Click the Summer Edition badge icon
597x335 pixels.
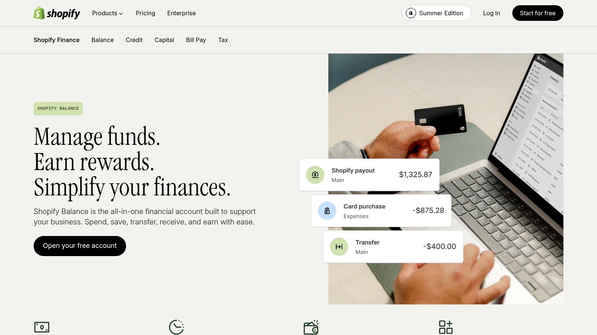pyautogui.click(x=411, y=13)
